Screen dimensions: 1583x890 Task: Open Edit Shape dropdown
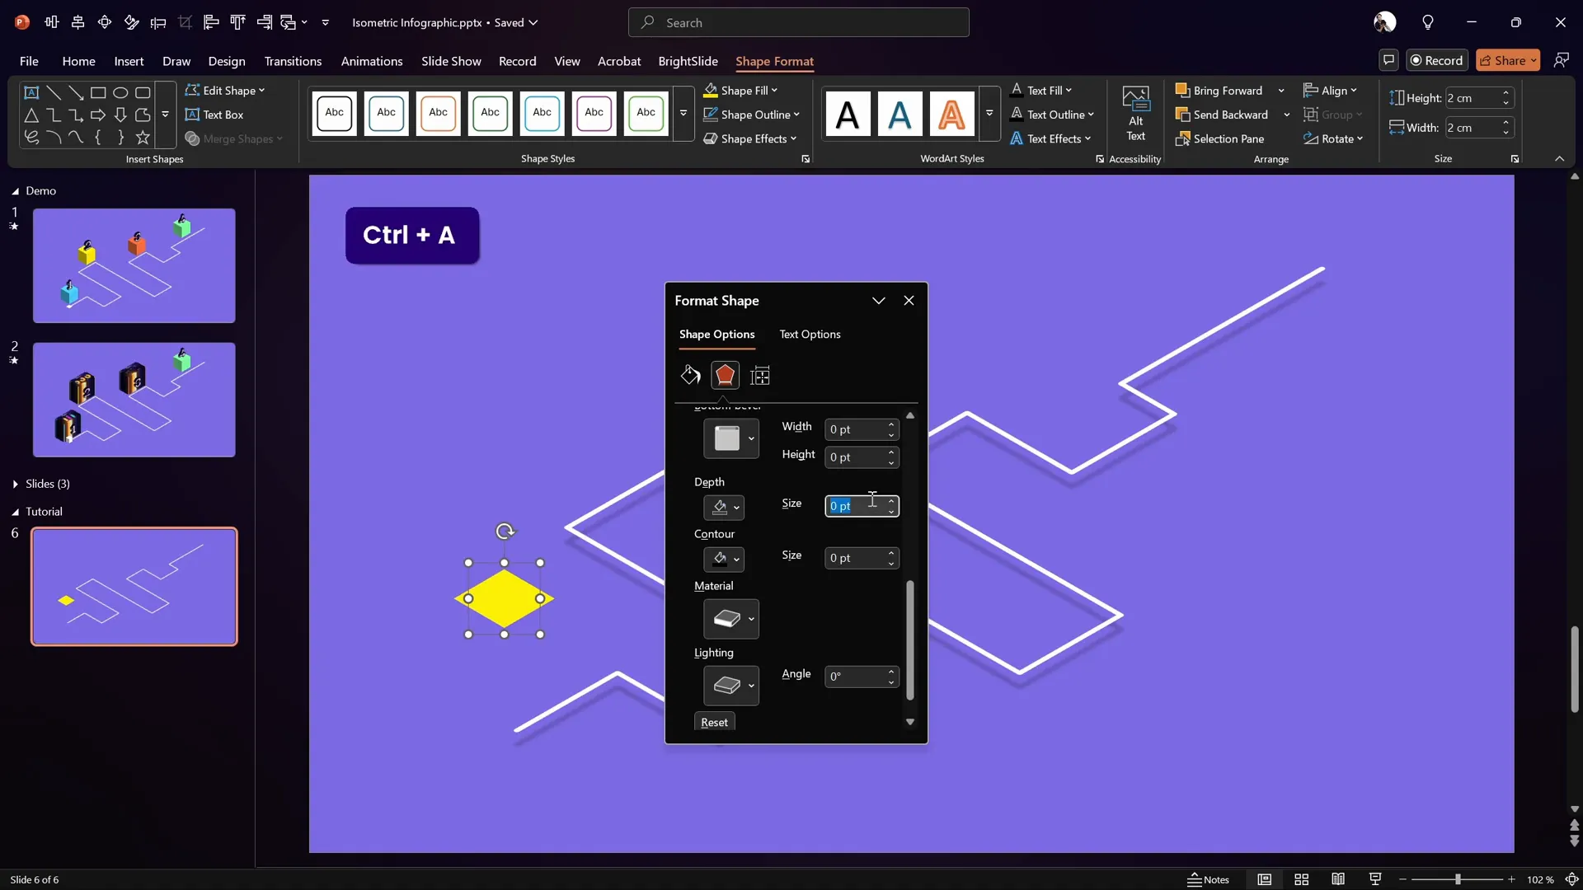[x=224, y=91]
